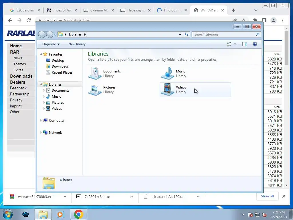
Task: Expand Documents node in navigation tree
Action: 44,91
